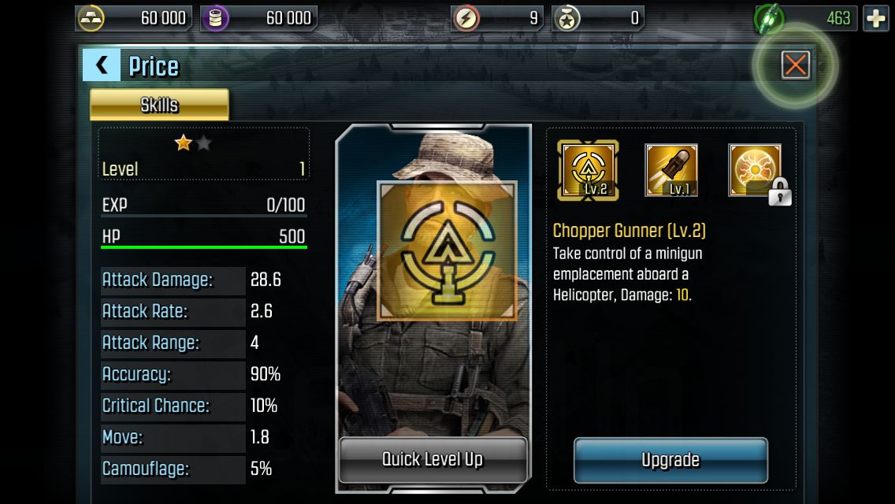The image size is (895, 504).
Task: Tap the lightning energy icon
Action: tap(466, 18)
